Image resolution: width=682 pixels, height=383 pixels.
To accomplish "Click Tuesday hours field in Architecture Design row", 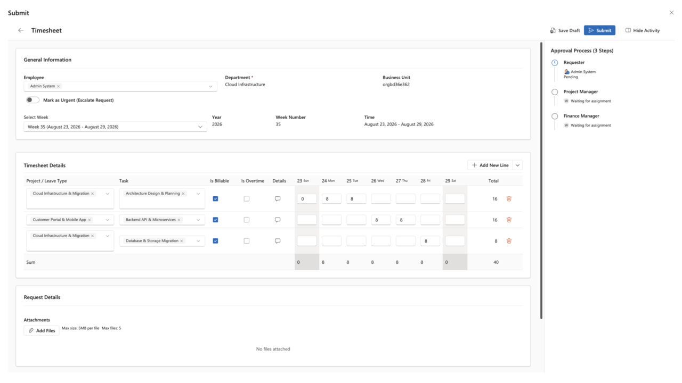I will [x=356, y=199].
